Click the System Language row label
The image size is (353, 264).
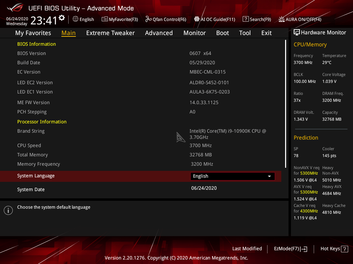pyautogui.click(x=36, y=176)
